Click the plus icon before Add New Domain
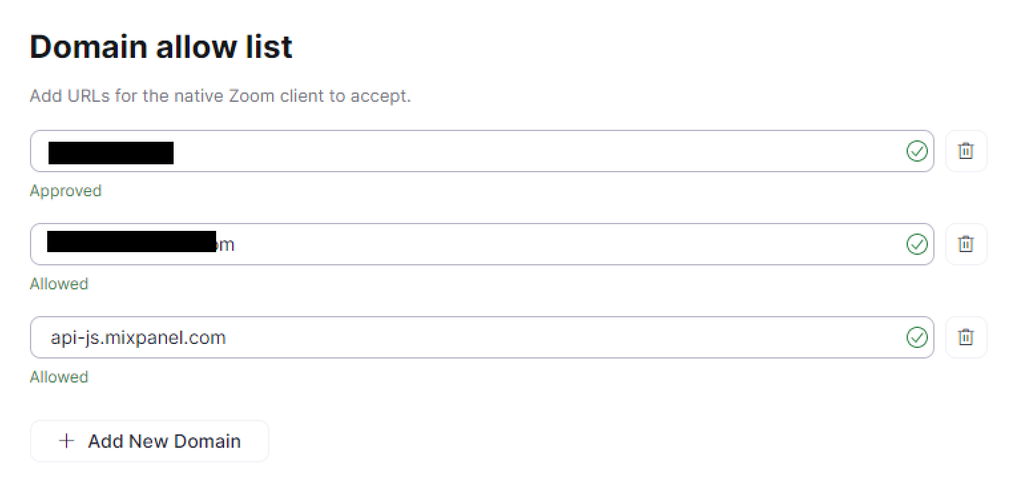 [x=67, y=441]
